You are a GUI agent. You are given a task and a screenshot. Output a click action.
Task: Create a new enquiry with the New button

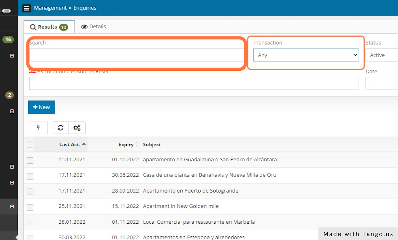click(41, 107)
